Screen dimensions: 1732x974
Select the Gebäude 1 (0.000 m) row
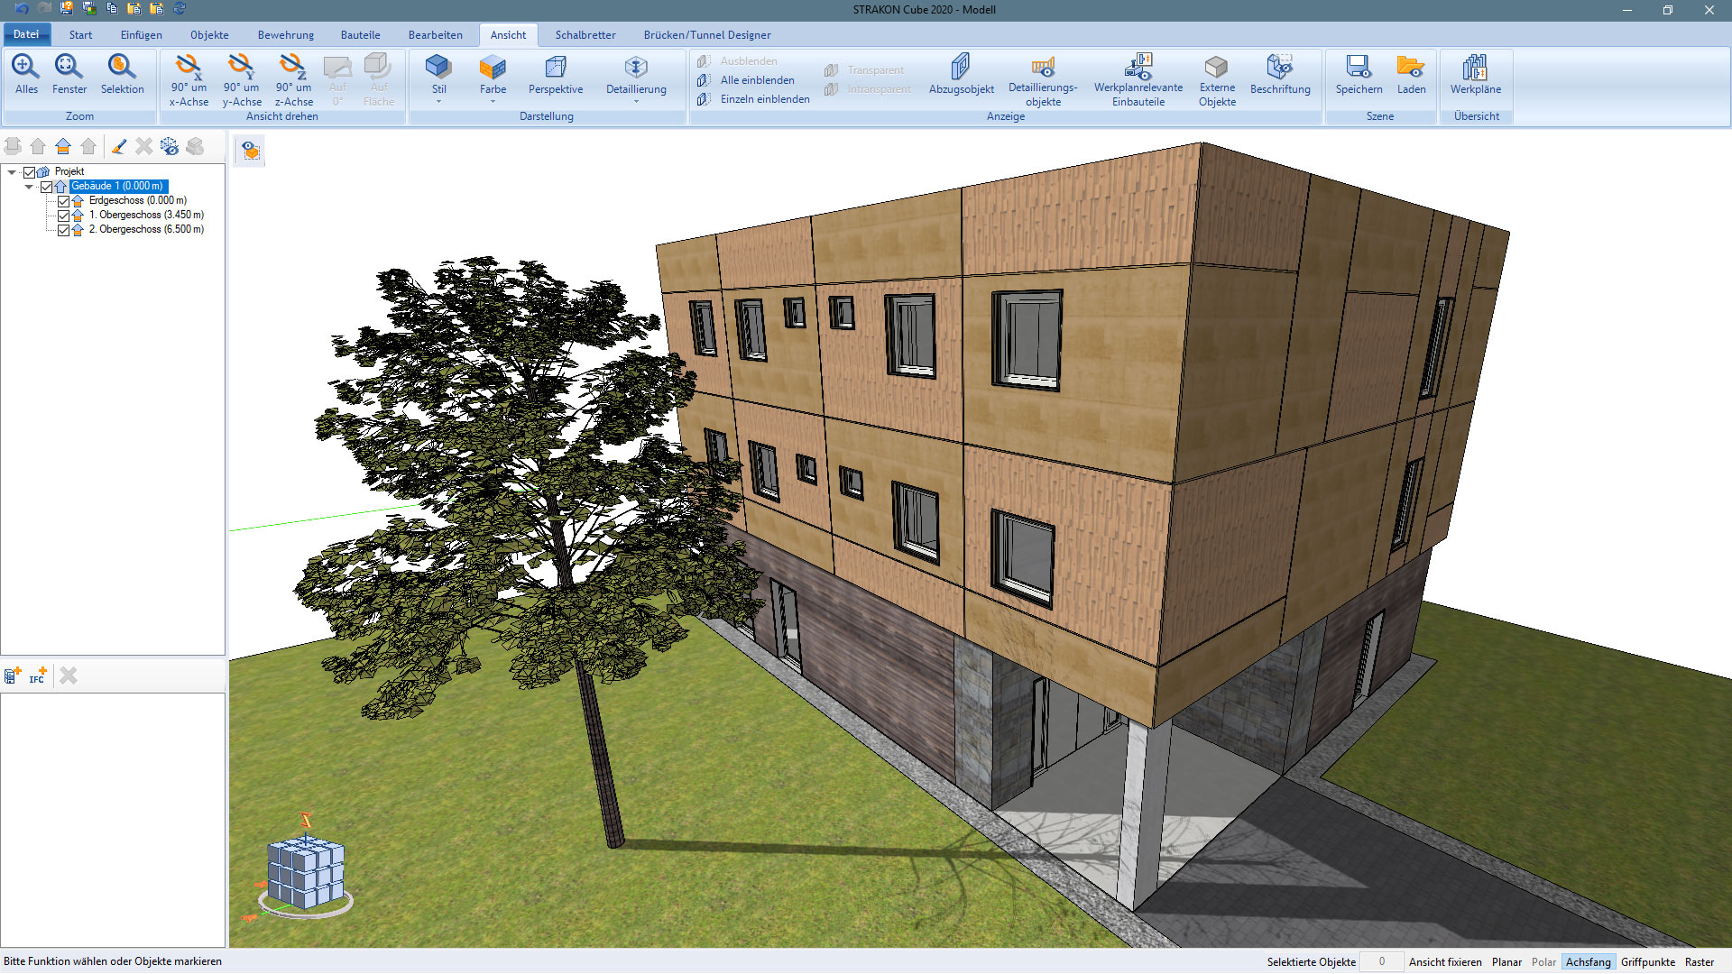(x=117, y=187)
